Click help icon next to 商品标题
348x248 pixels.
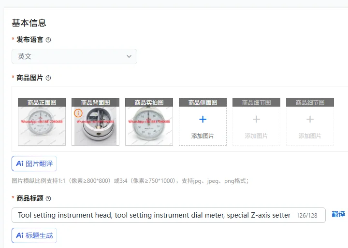tap(48, 199)
